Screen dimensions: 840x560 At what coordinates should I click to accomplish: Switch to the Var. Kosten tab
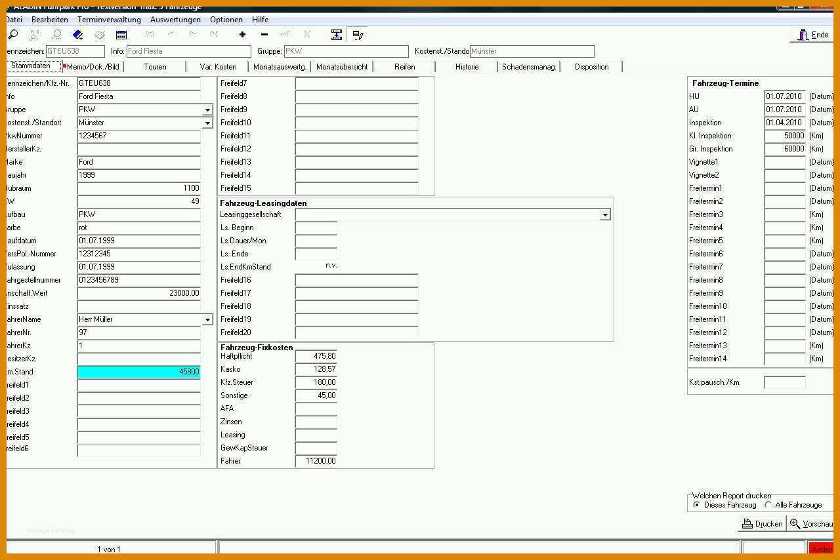pyautogui.click(x=219, y=67)
